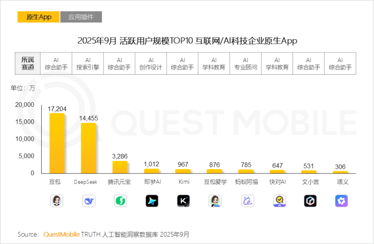This screenshot has width=374, height=244.
Task: Switch to the 应用插件 tab
Action: 81,17
